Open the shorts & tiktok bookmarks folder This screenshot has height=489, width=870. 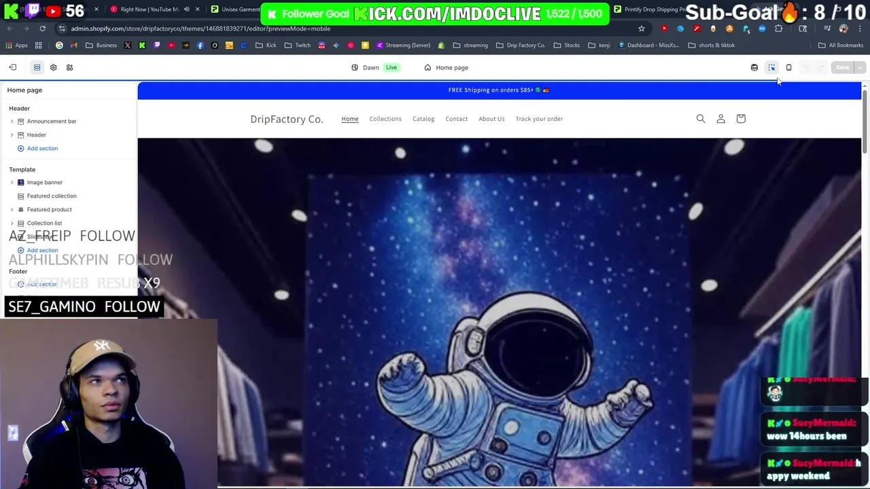pyautogui.click(x=712, y=45)
